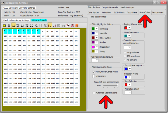
Task: Select the red mirrored-L bottom-right origin icon
Action: tap(54, 26)
